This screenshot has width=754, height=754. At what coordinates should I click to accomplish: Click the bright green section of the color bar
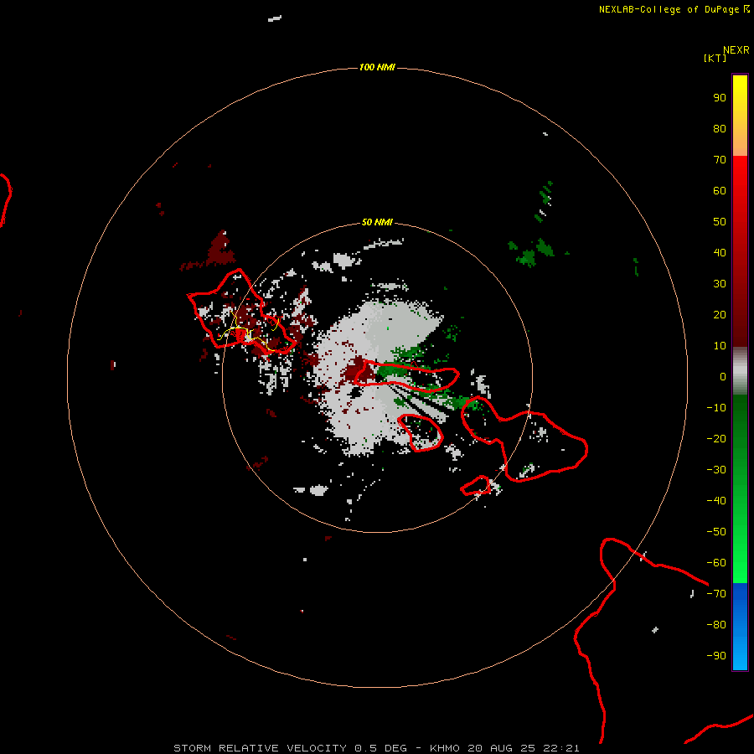(x=740, y=489)
